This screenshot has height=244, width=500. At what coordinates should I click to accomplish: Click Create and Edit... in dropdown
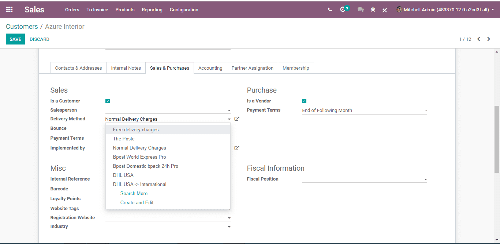coord(139,202)
